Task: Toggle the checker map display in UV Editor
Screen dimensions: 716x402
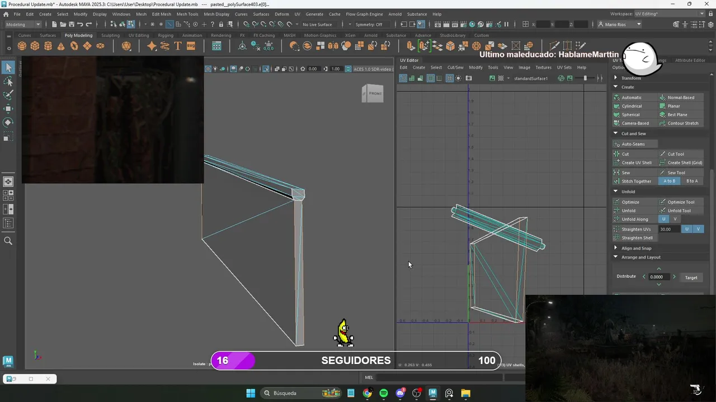Action: pyautogui.click(x=501, y=78)
